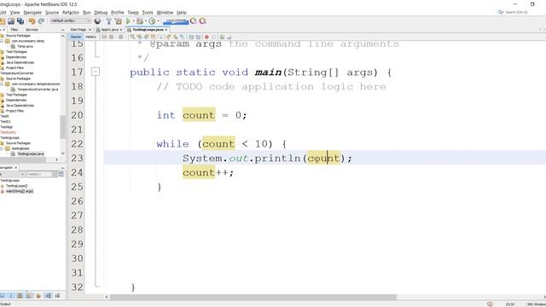546x307 pixels.
Task: Minimize the Navigator panel
Action: [62, 168]
